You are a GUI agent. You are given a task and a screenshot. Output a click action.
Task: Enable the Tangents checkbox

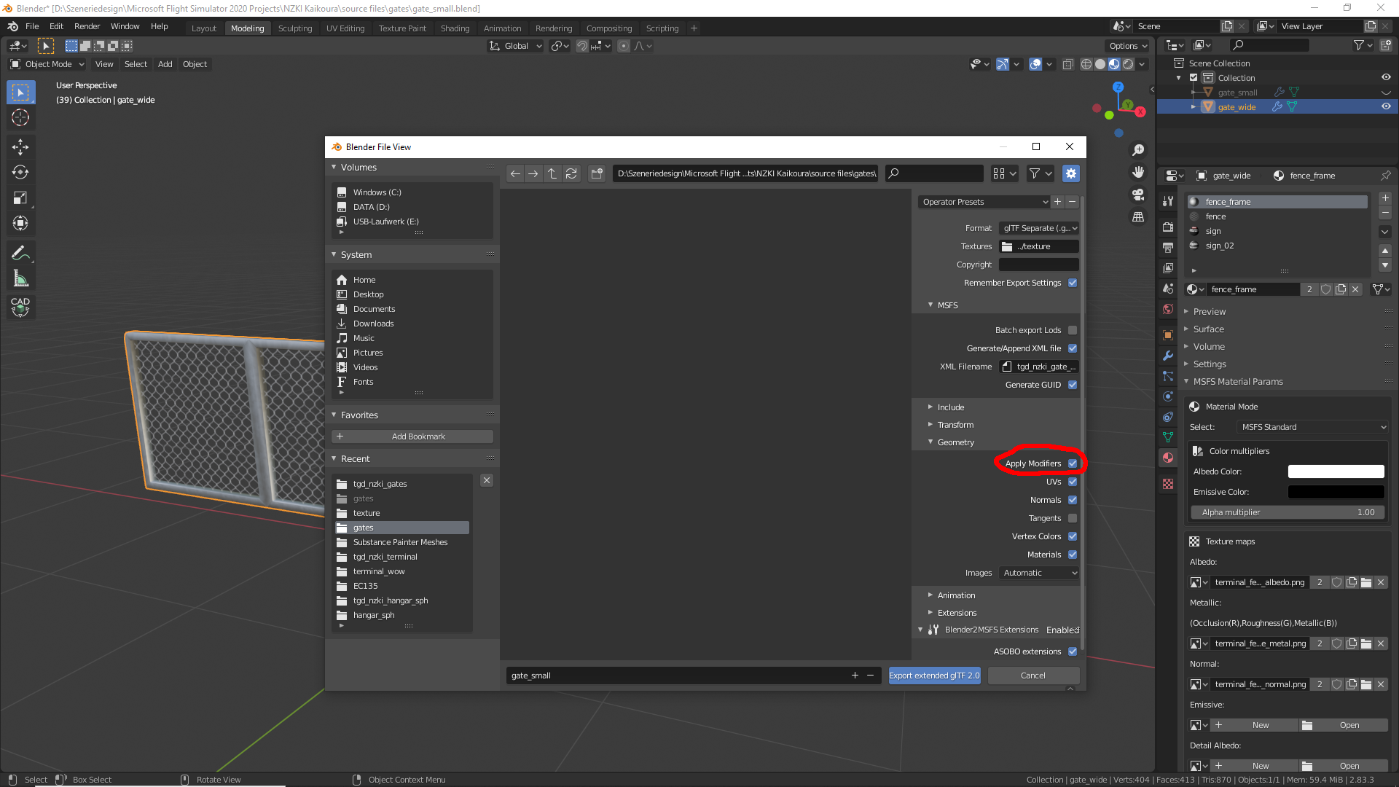click(1073, 518)
